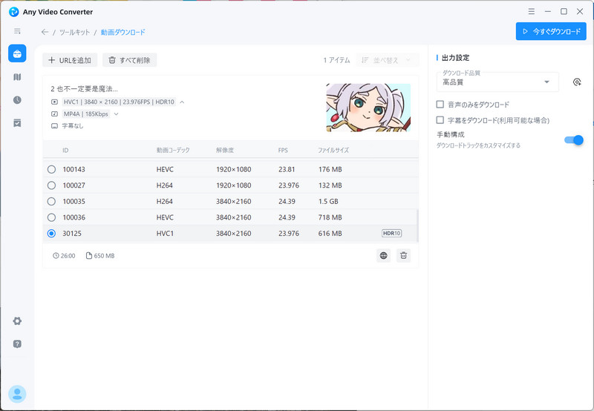Click the URLを追加 button

coord(70,60)
